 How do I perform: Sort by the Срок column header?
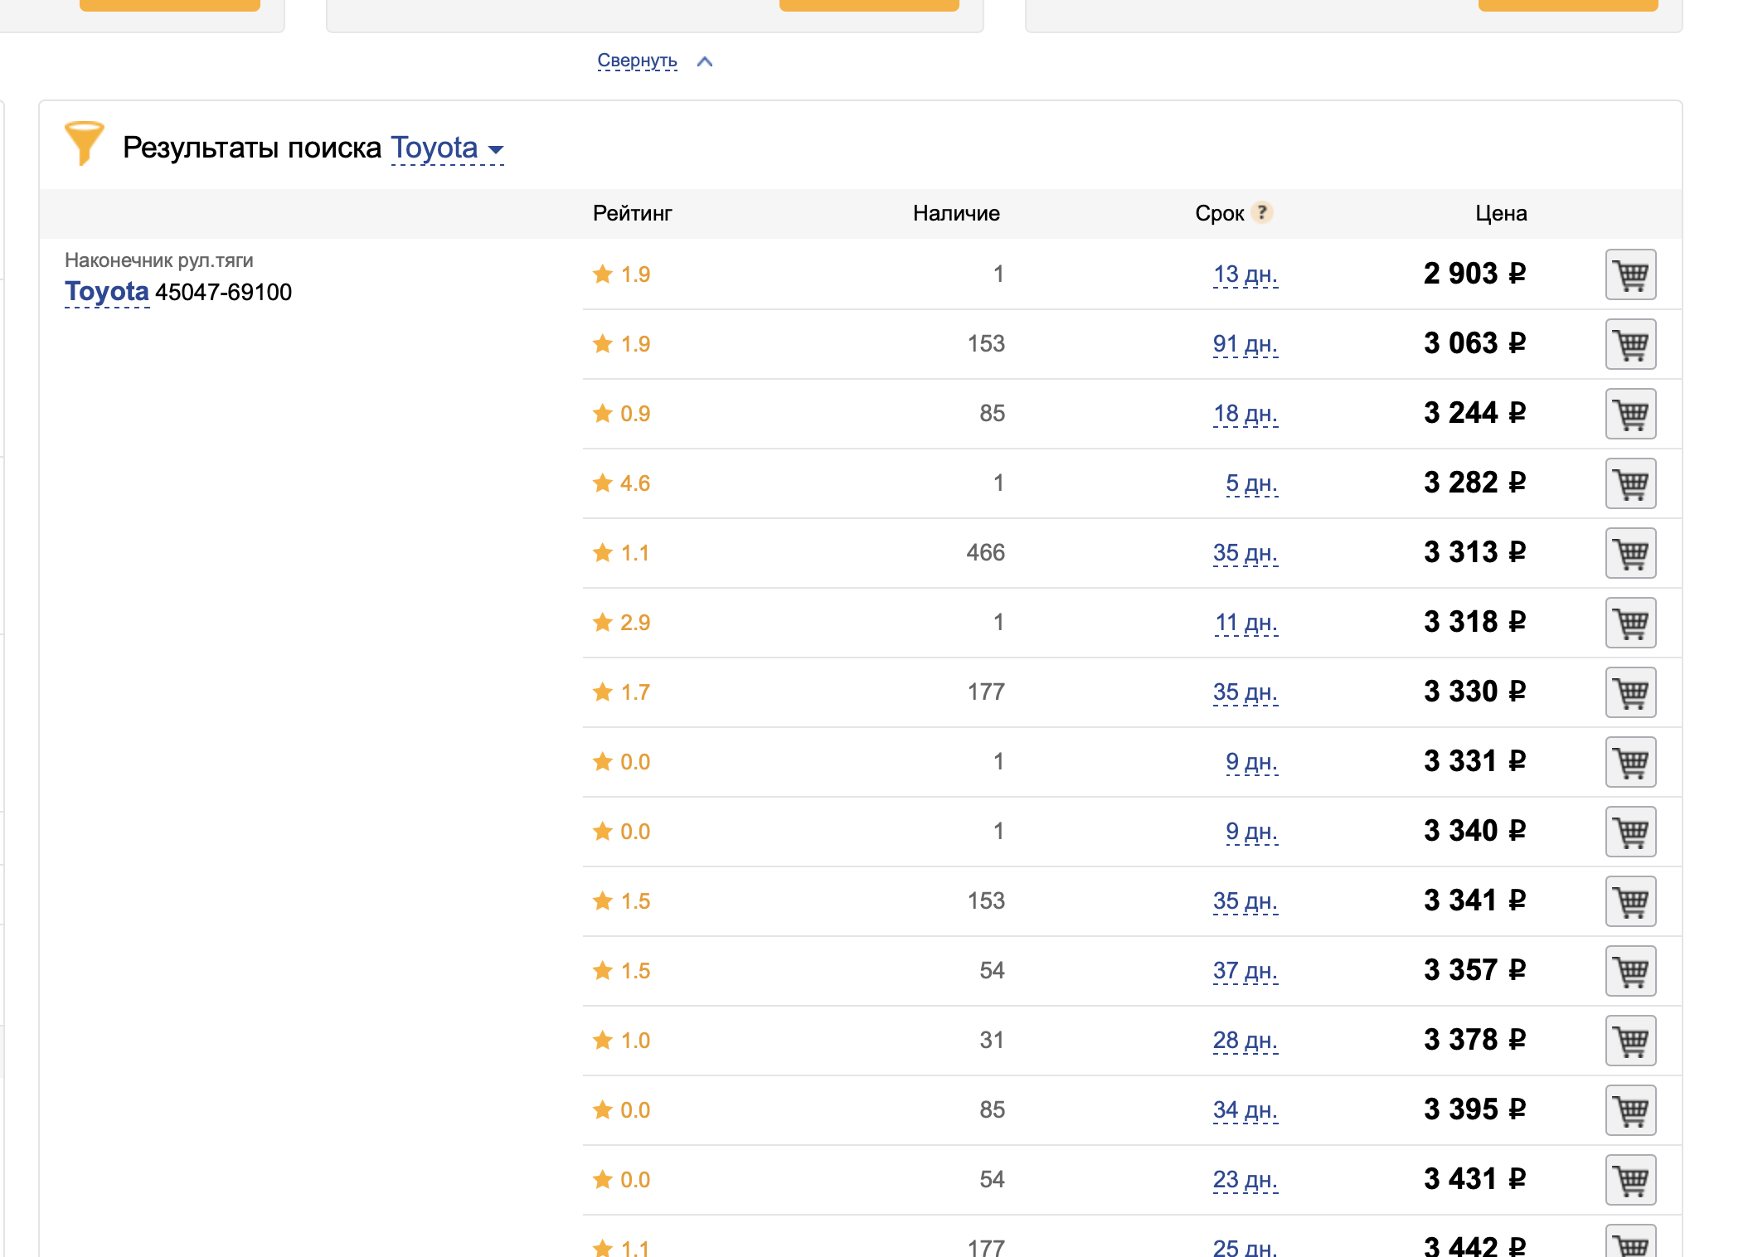(1220, 214)
